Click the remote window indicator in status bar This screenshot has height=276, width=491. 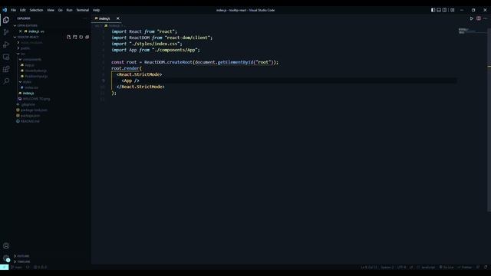tap(4, 268)
